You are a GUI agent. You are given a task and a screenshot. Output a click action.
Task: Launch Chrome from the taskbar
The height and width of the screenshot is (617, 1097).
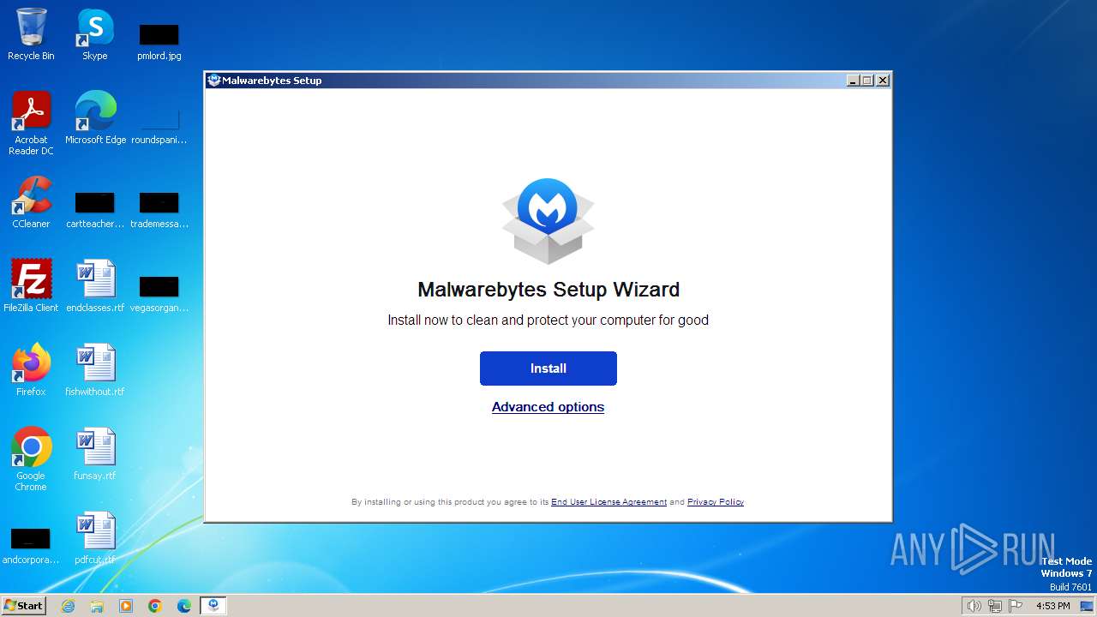(155, 606)
